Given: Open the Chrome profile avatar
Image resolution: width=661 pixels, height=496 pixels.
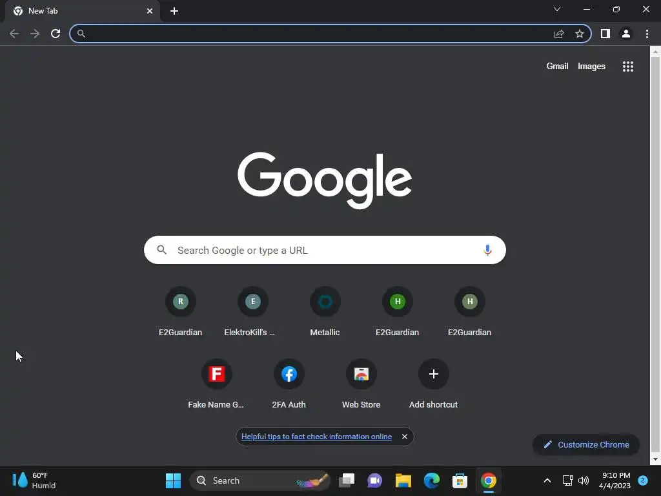Looking at the screenshot, I should pyautogui.click(x=626, y=34).
